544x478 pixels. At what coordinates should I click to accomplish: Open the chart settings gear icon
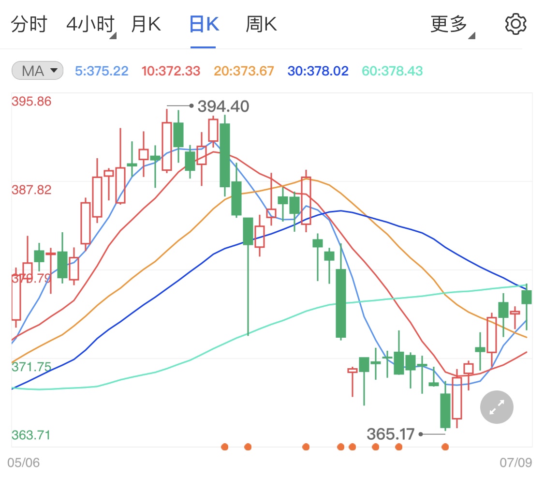(515, 24)
